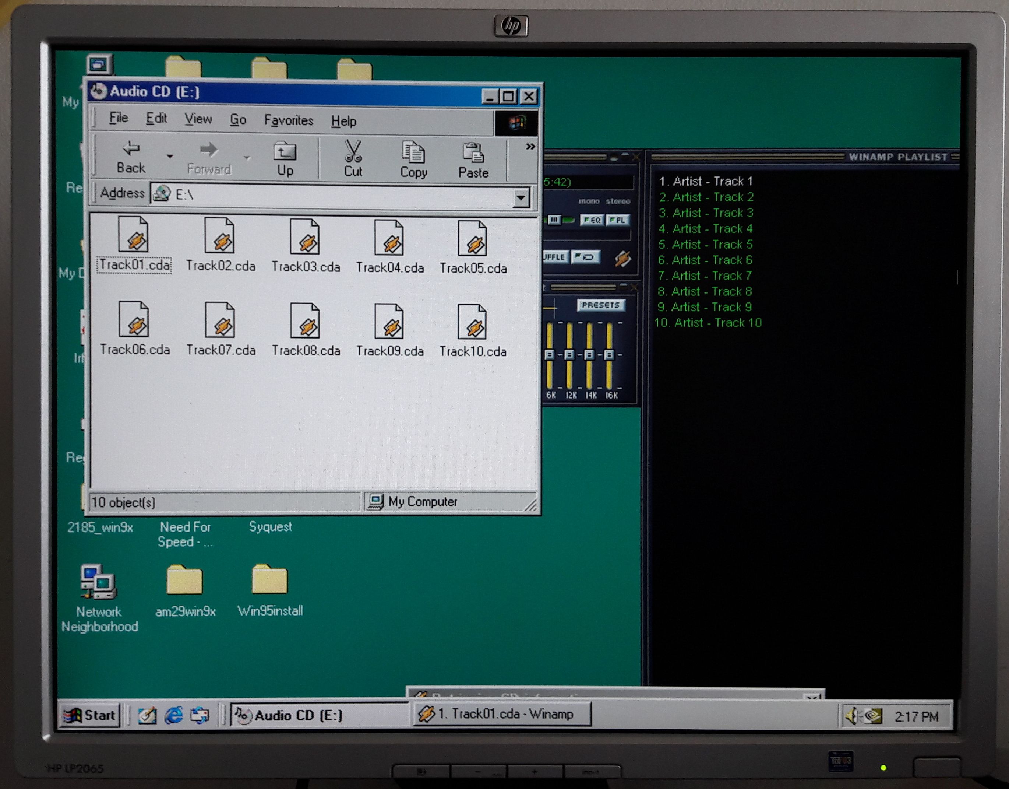This screenshot has width=1009, height=789.
Task: Select the Track01.cda file icon
Action: tap(134, 234)
